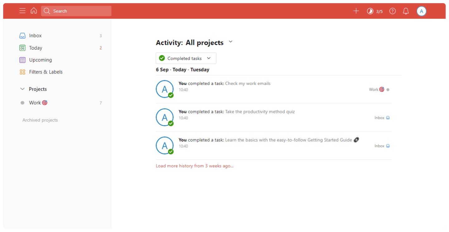Image resolution: width=449 pixels, height=232 pixels.
Task: Open productivity progress 3/5
Action: pyautogui.click(x=374, y=11)
